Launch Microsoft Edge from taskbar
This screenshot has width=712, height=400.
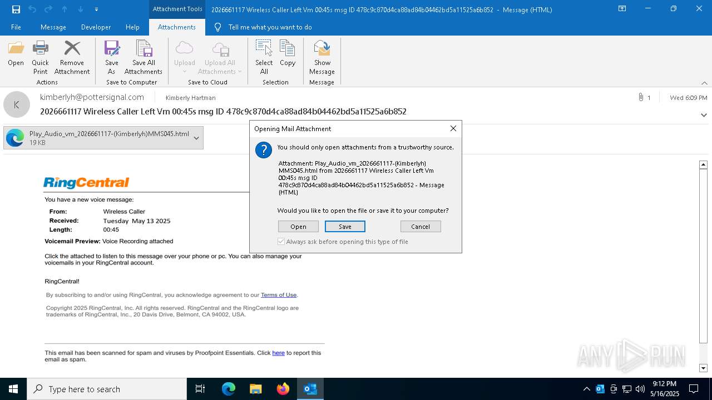[229, 389]
